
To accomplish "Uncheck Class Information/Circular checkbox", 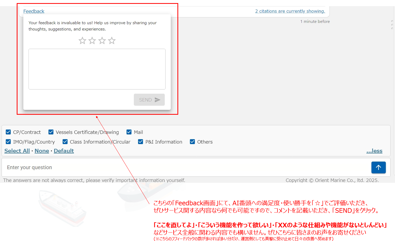I will click(x=65, y=142).
